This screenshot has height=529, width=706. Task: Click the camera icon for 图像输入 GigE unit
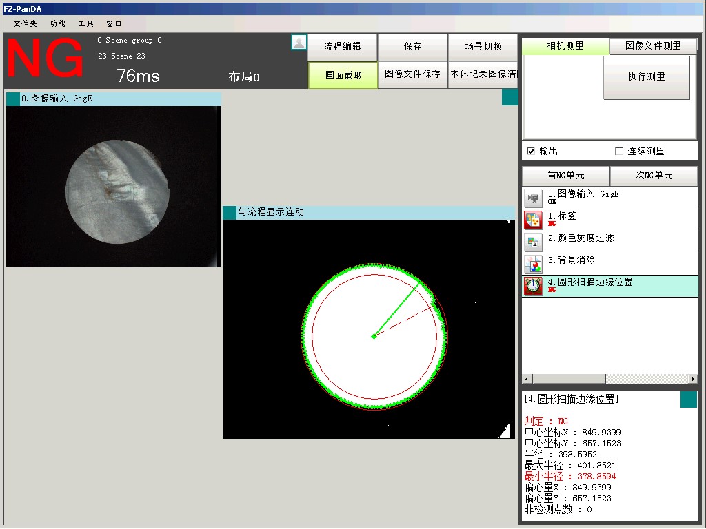pos(533,198)
